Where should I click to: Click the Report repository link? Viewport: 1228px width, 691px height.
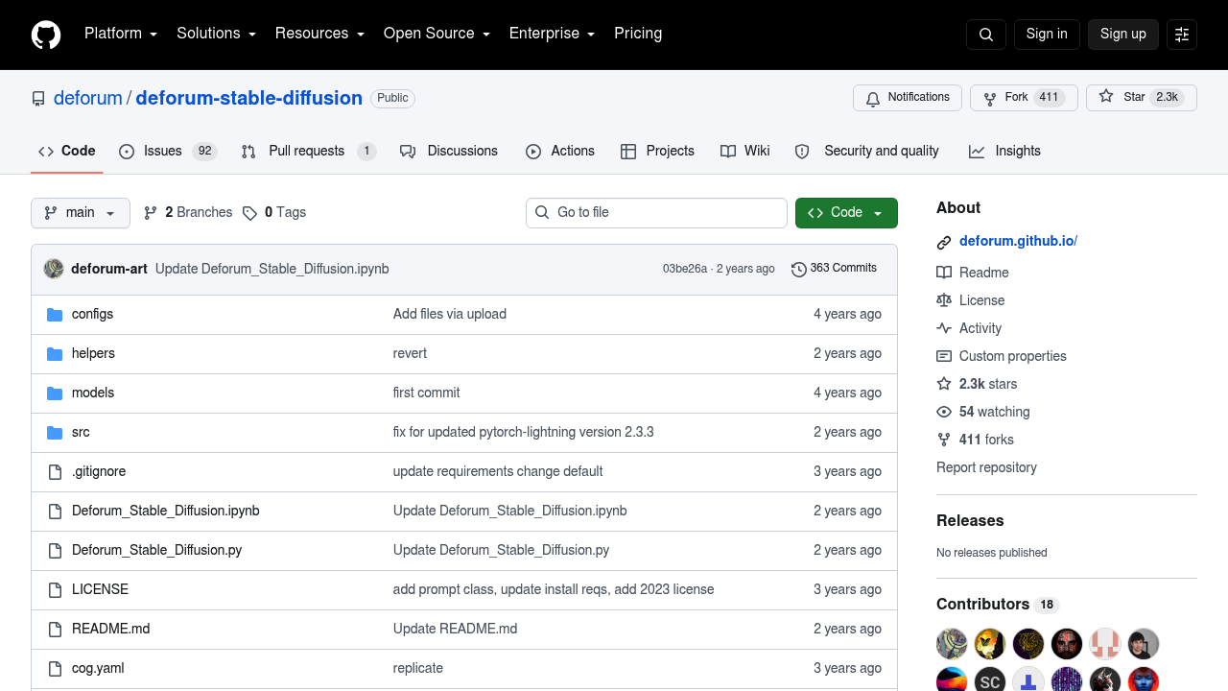tap(986, 468)
